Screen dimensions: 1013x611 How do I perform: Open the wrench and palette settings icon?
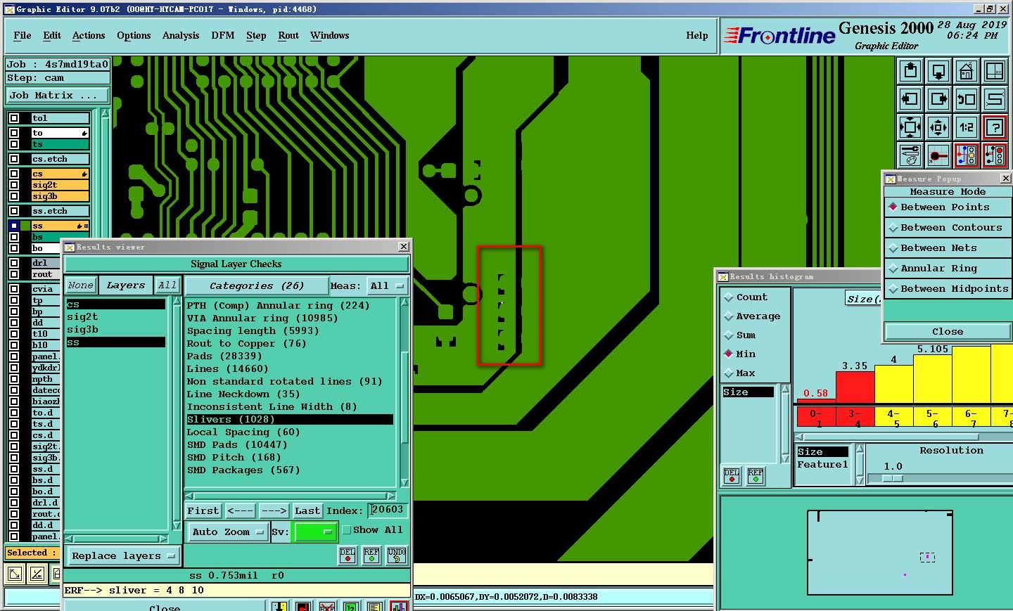[910, 155]
